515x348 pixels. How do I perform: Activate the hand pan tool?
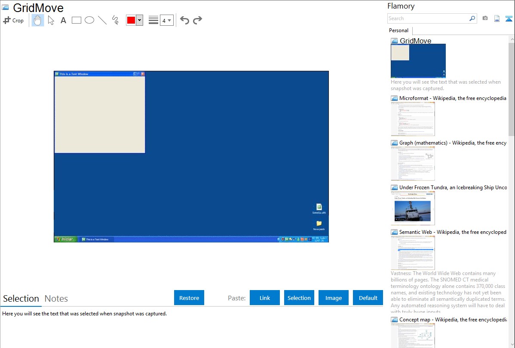37,20
